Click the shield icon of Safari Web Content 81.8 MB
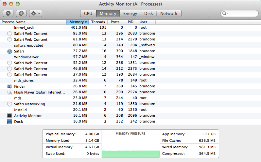261x162 pixels. coord(10,39)
